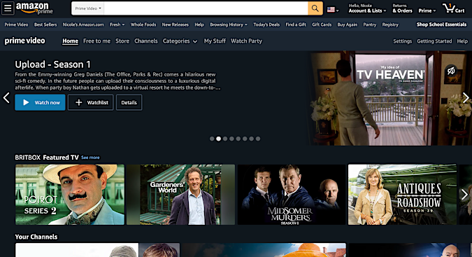Click the orange search magnifier button
472x257 pixels.
coord(315,8)
